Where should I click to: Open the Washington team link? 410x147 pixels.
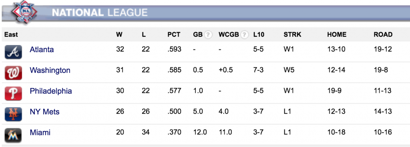tap(50, 70)
